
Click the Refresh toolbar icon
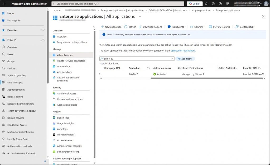(x=126, y=27)
